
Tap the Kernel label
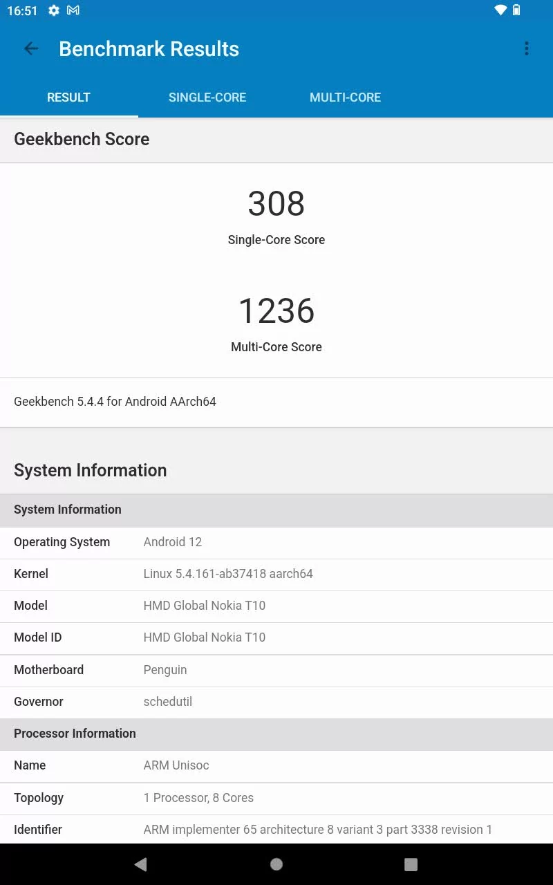[31, 574]
